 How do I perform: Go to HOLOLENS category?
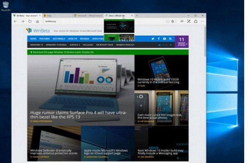(x=88, y=45)
